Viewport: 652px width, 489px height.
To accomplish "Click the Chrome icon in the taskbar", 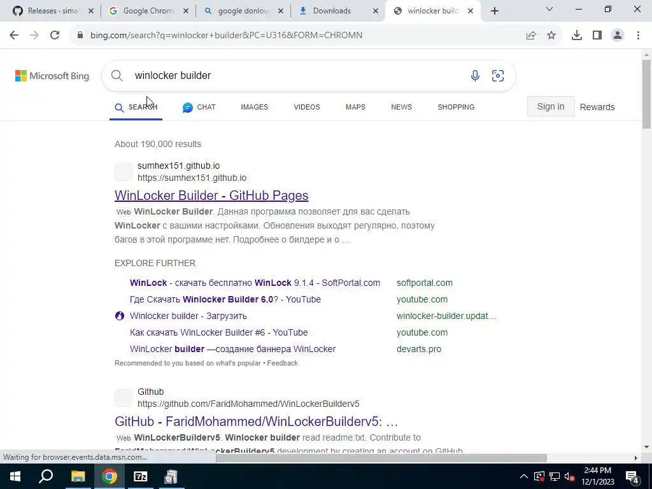I will (109, 476).
